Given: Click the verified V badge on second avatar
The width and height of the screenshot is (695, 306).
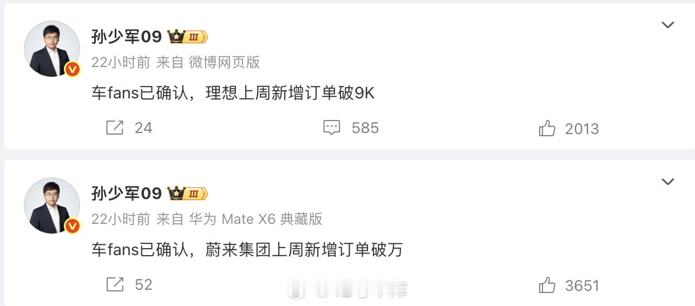Looking at the screenshot, I should (73, 225).
